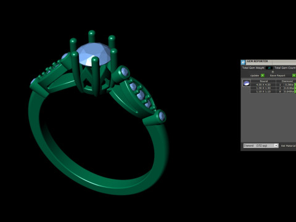Click the green arrow next to Save Report
Viewport: 296px width, 222px height.
(294, 75)
